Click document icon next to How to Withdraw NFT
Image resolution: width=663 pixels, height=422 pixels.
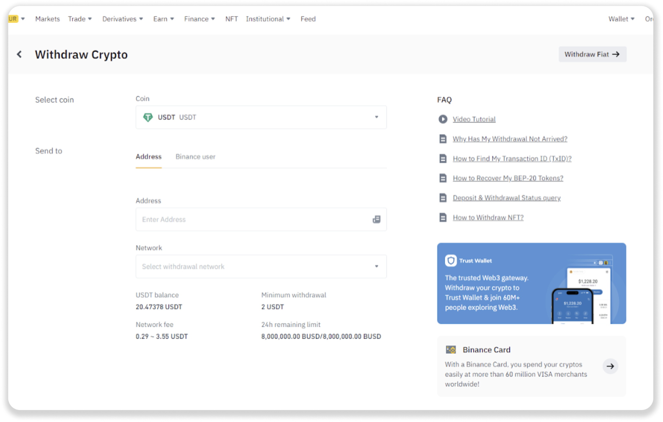(x=443, y=217)
